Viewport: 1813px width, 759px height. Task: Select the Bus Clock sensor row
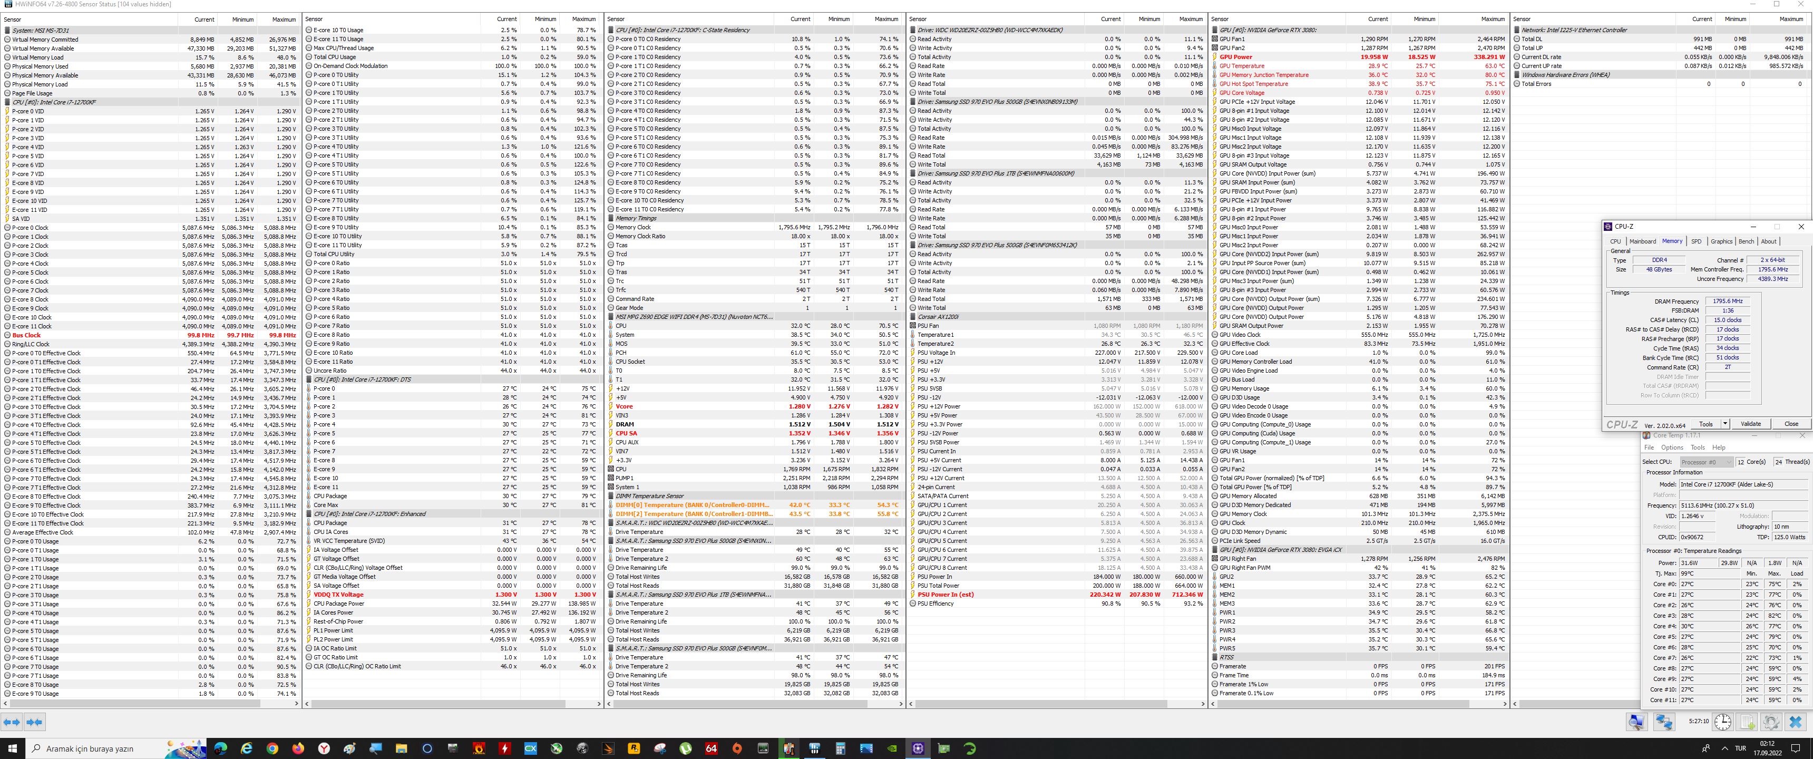tap(151, 335)
